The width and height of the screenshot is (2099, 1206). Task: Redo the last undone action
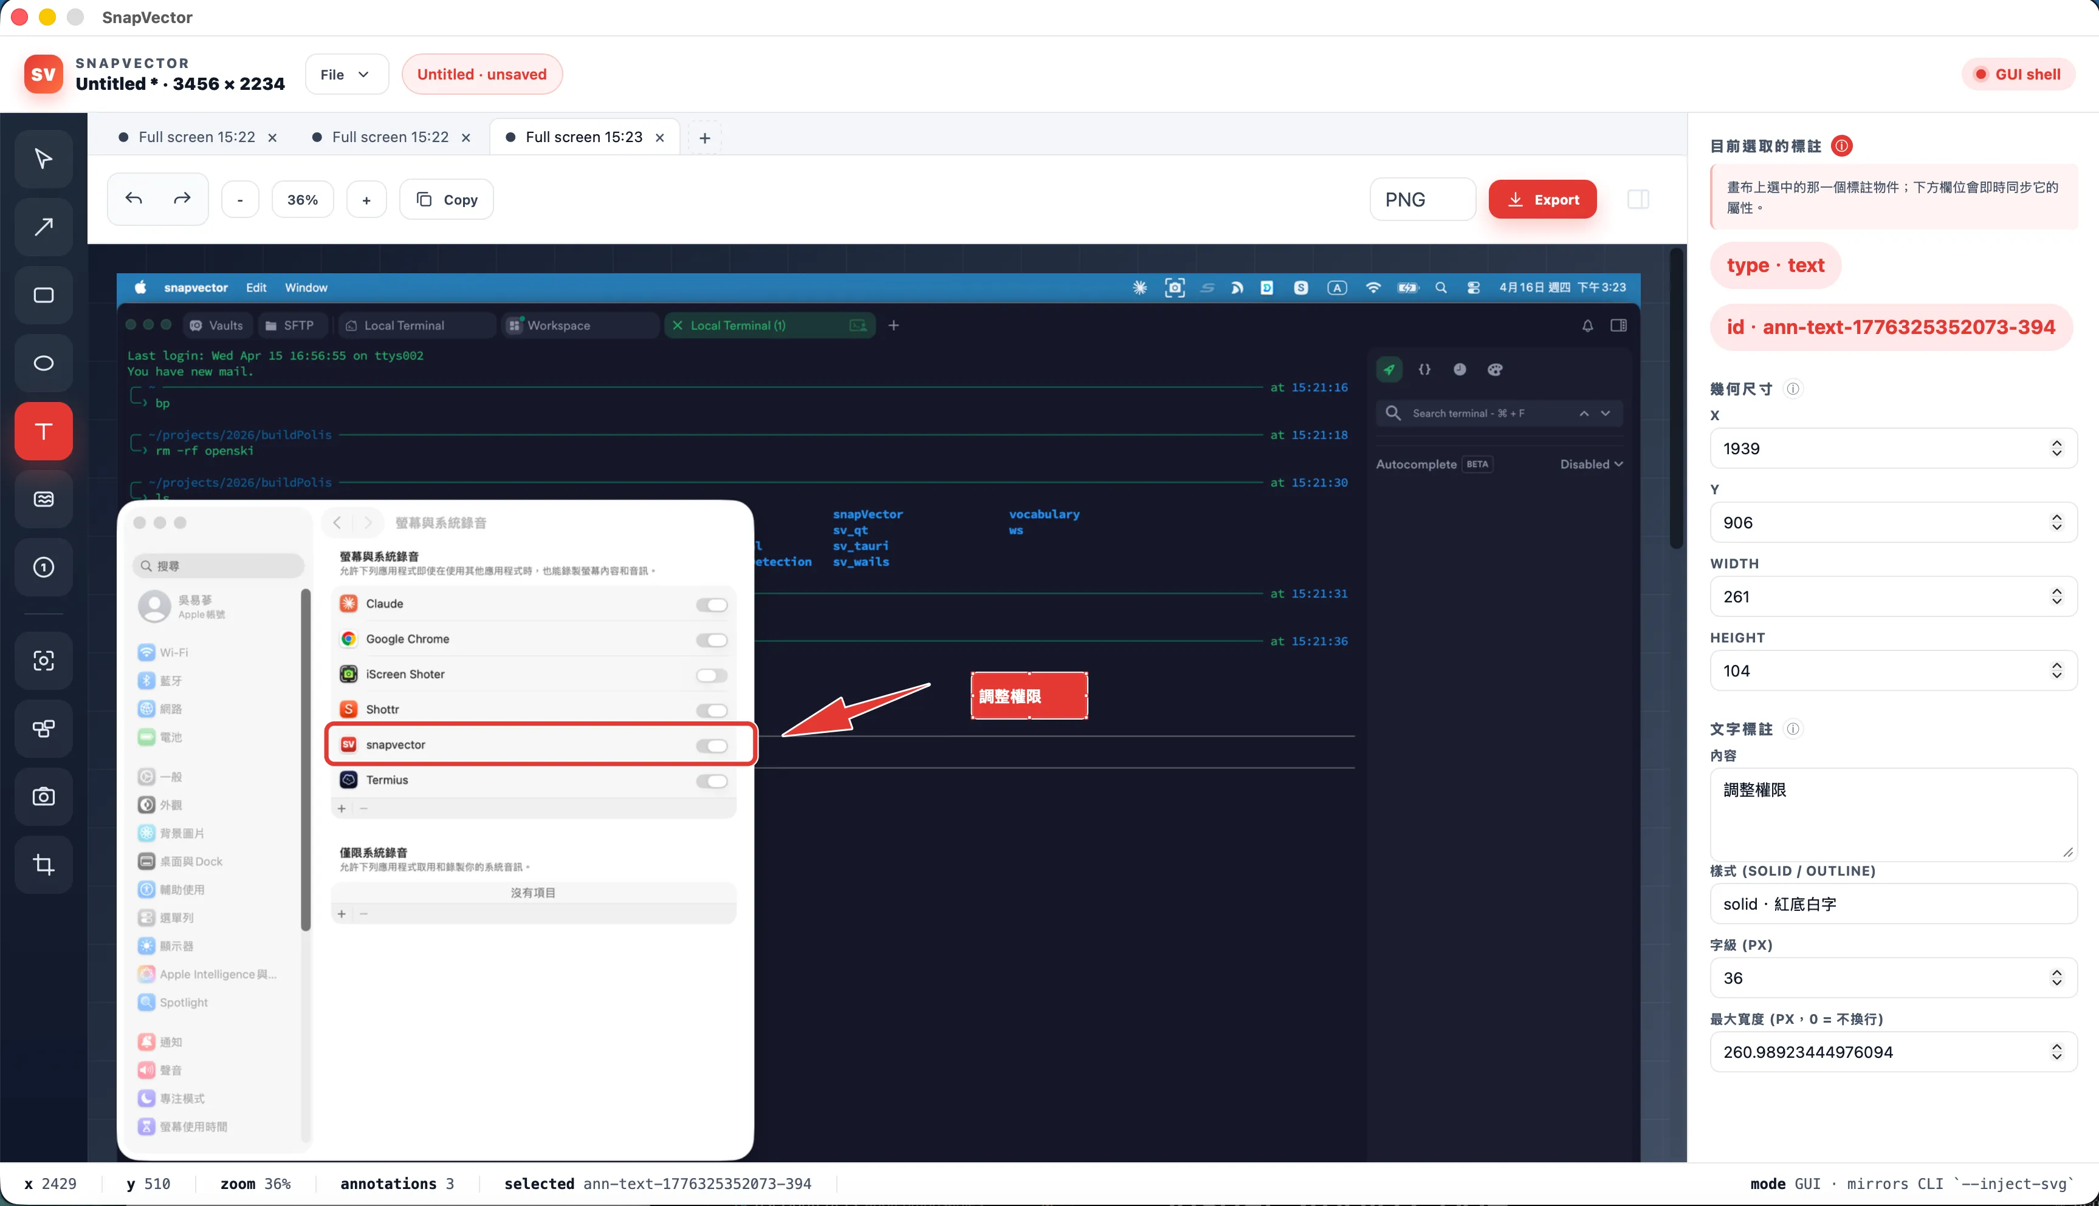tap(182, 199)
